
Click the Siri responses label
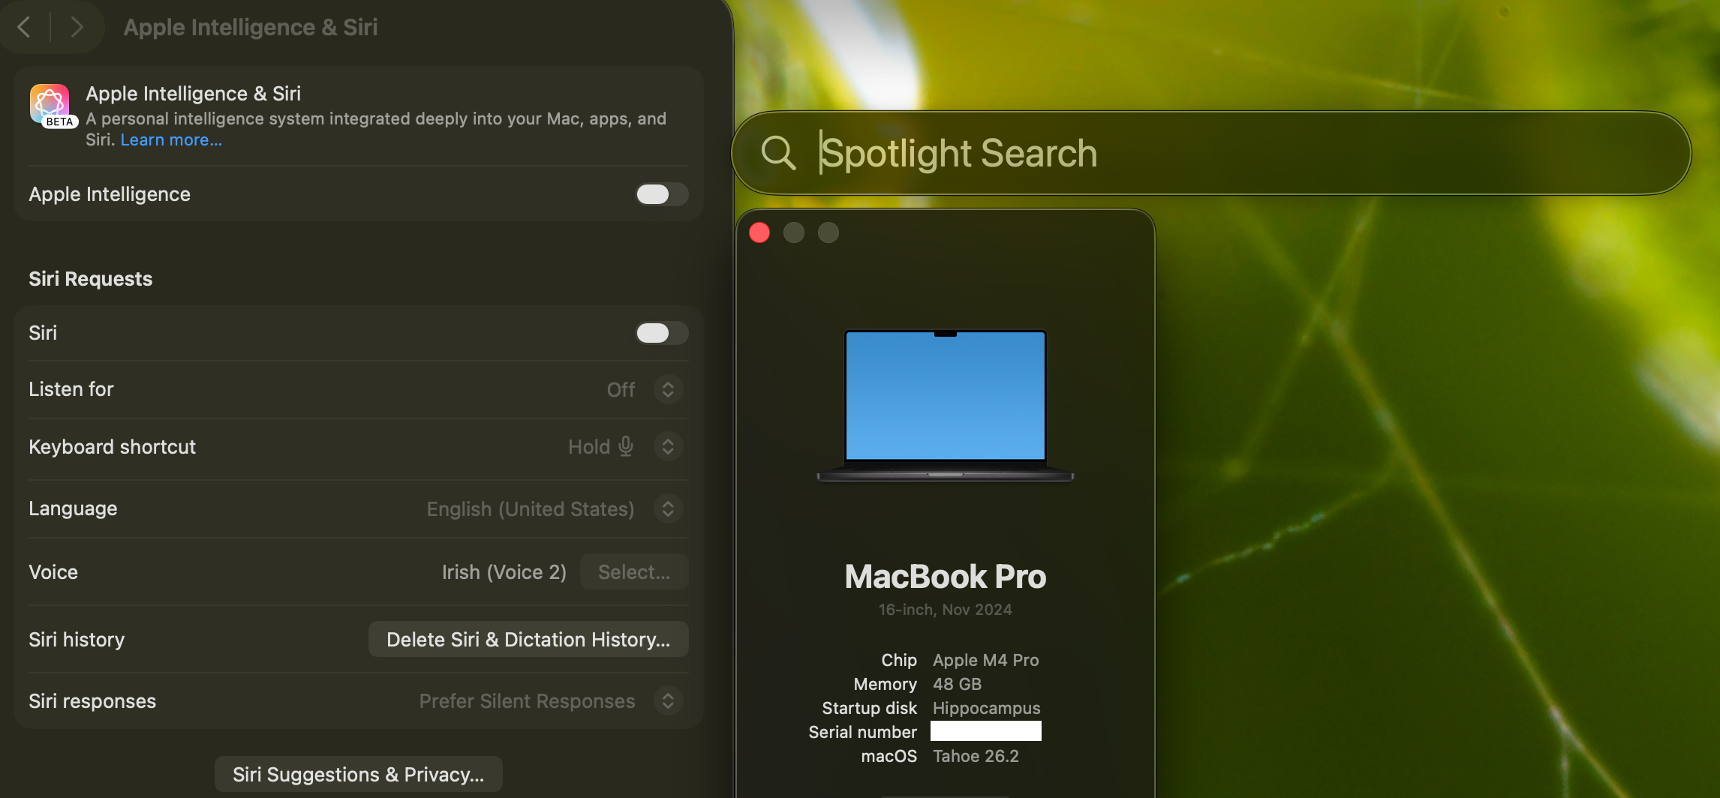click(x=92, y=701)
